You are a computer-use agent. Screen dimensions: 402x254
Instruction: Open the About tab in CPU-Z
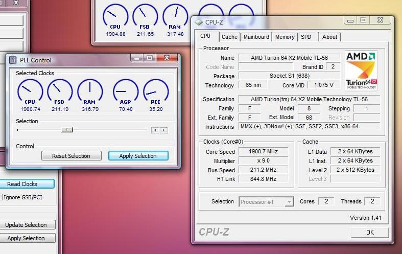(329, 37)
